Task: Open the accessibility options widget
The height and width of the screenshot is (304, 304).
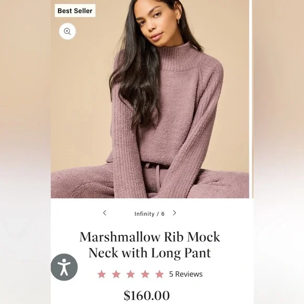Action: pyautogui.click(x=64, y=267)
